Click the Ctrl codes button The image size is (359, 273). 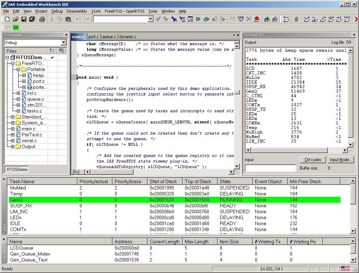(x=313, y=160)
